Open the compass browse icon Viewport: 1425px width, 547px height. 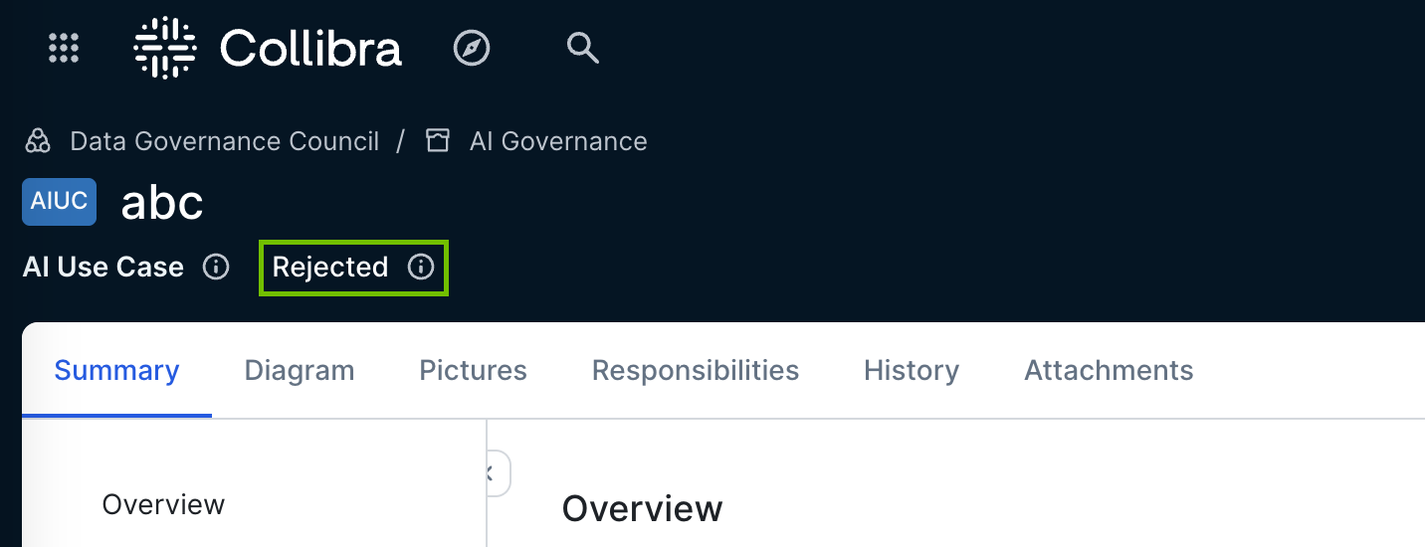472,48
